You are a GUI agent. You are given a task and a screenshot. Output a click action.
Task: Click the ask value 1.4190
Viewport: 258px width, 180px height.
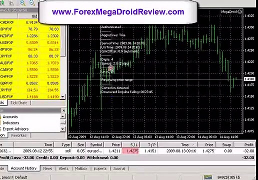click(x=53, y=97)
